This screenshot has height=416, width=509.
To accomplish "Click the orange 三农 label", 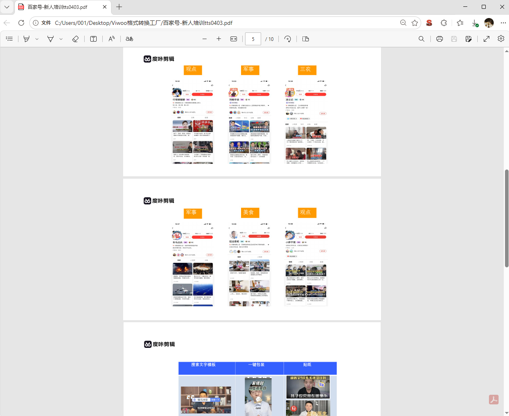I will click(307, 70).
